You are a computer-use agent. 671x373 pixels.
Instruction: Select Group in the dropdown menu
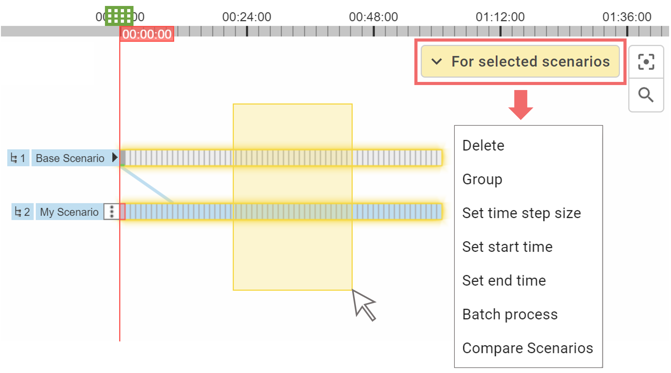(482, 179)
